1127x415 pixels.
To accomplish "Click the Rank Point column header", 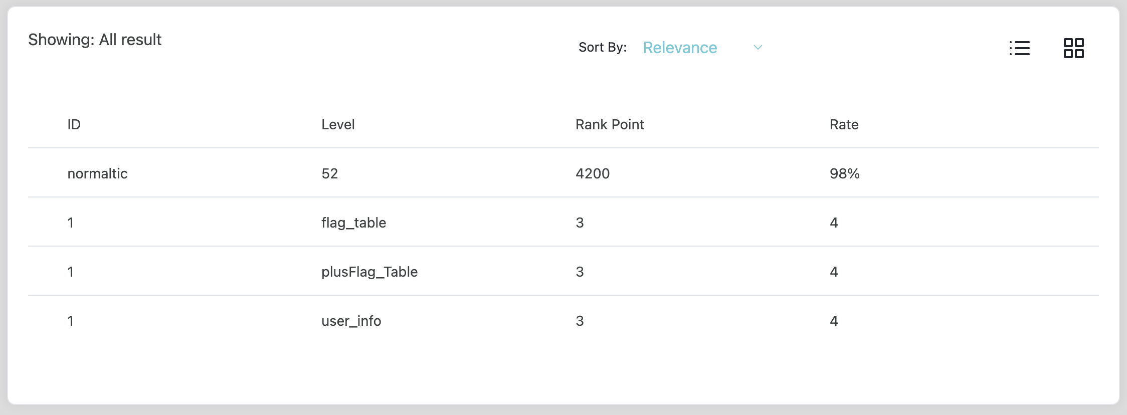I will coord(610,124).
